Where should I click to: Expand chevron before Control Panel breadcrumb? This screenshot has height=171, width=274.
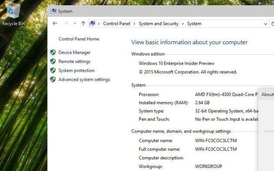pyautogui.click(x=99, y=24)
